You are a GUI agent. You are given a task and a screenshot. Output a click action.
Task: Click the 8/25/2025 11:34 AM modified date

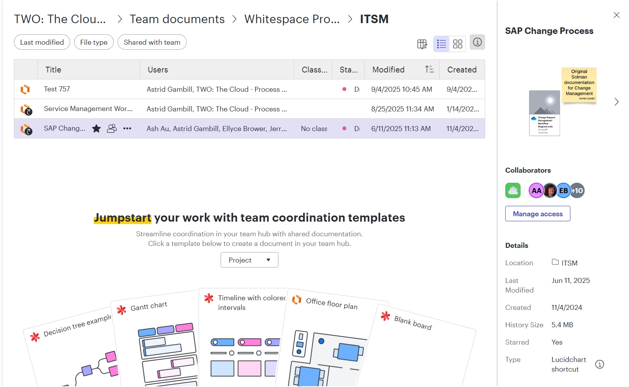(x=403, y=109)
